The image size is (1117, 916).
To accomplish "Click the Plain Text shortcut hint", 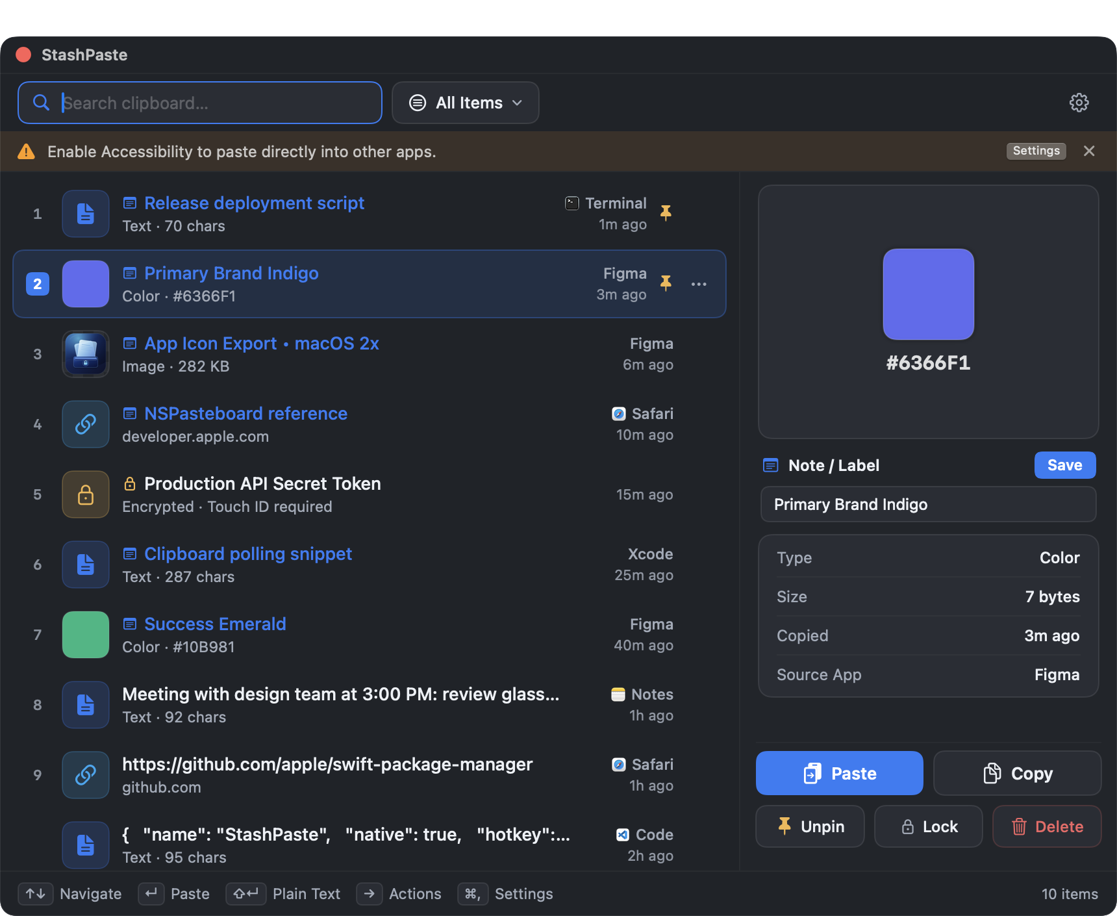I will (283, 894).
